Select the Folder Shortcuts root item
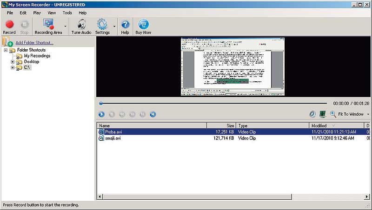372x210 pixels. click(x=31, y=50)
